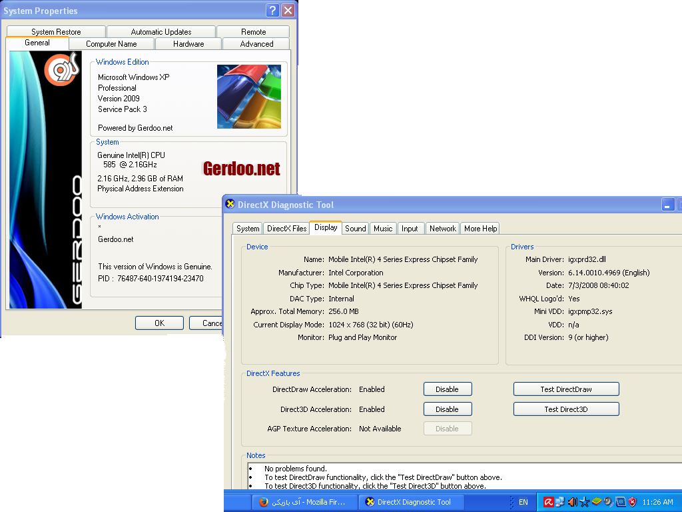Click the gray audio speaker tray icon
The height and width of the screenshot is (512, 682).
609,502
